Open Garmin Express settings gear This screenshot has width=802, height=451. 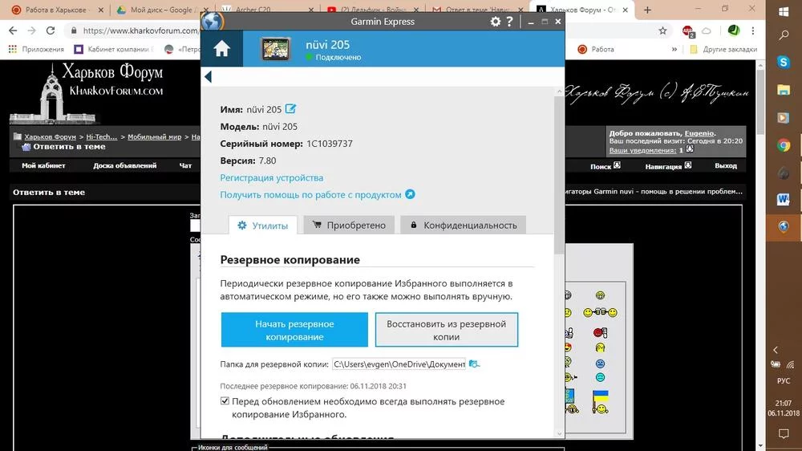pos(495,22)
